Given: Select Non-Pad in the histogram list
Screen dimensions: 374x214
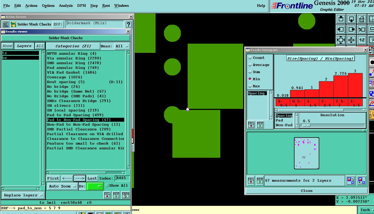Looking at the screenshot, I should pos(284,125).
